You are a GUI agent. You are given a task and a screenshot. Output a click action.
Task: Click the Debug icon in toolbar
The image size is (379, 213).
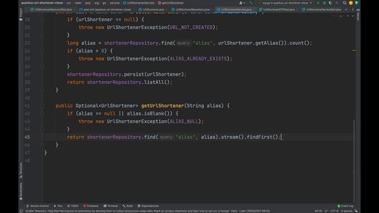point(325,3)
